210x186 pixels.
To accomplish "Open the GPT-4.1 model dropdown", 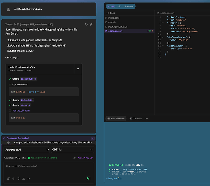I will 72,150.
